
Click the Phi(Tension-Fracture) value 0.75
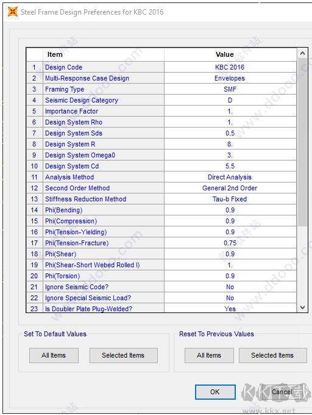tap(230, 243)
